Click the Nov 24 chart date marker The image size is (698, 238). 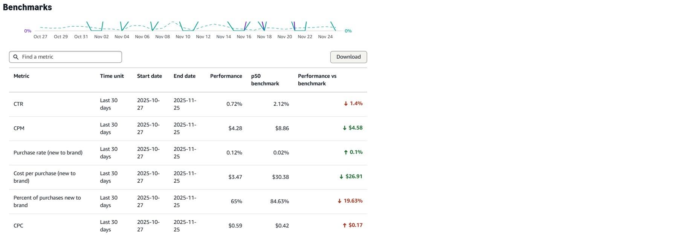325,36
